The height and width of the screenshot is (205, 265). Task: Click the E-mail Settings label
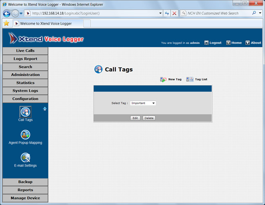tap(25, 166)
